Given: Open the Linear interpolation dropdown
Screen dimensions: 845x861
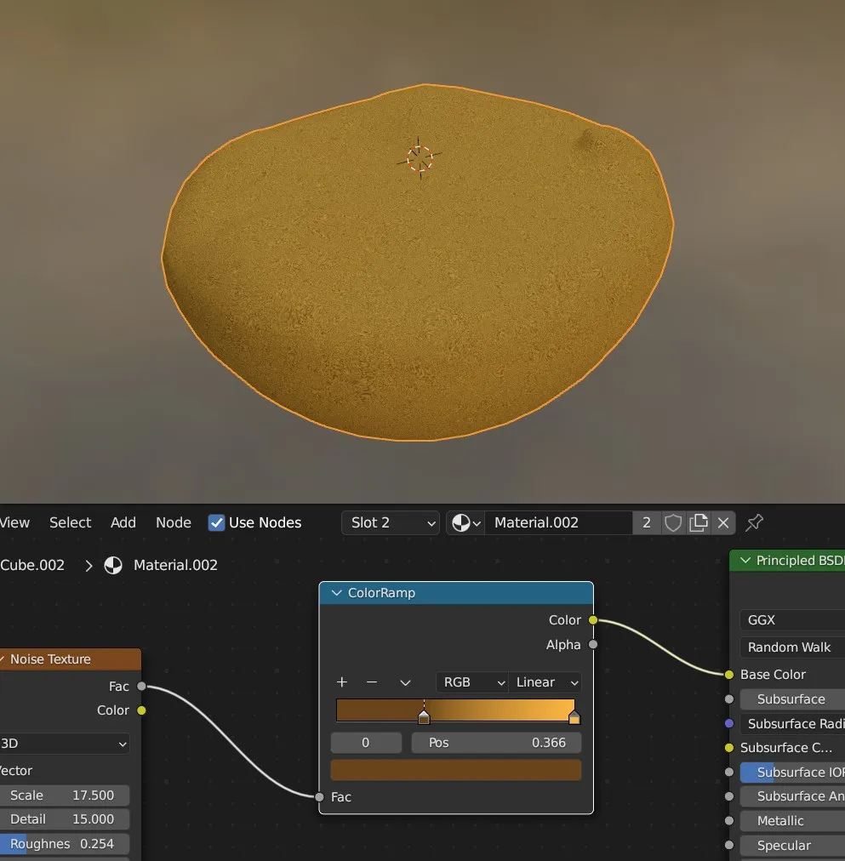Looking at the screenshot, I should [545, 682].
